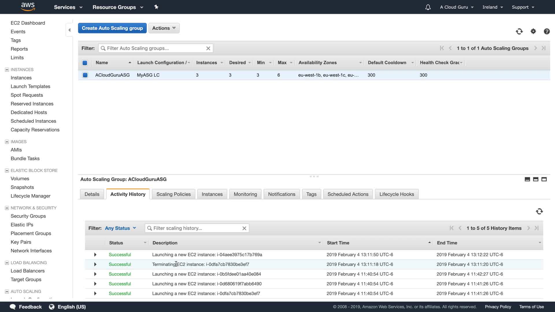Maximize the details pane to full height
The width and height of the screenshot is (555, 312).
[544, 179]
